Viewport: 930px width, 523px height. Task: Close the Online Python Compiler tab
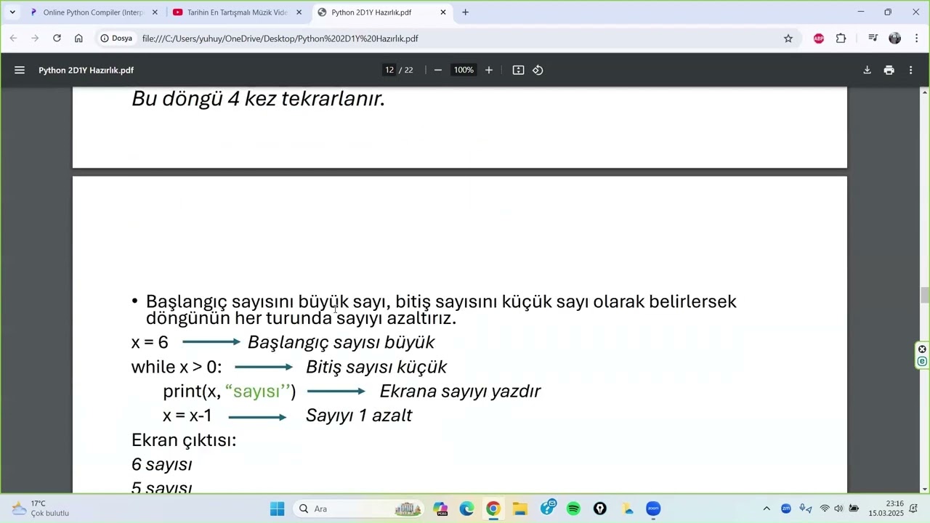coord(155,12)
